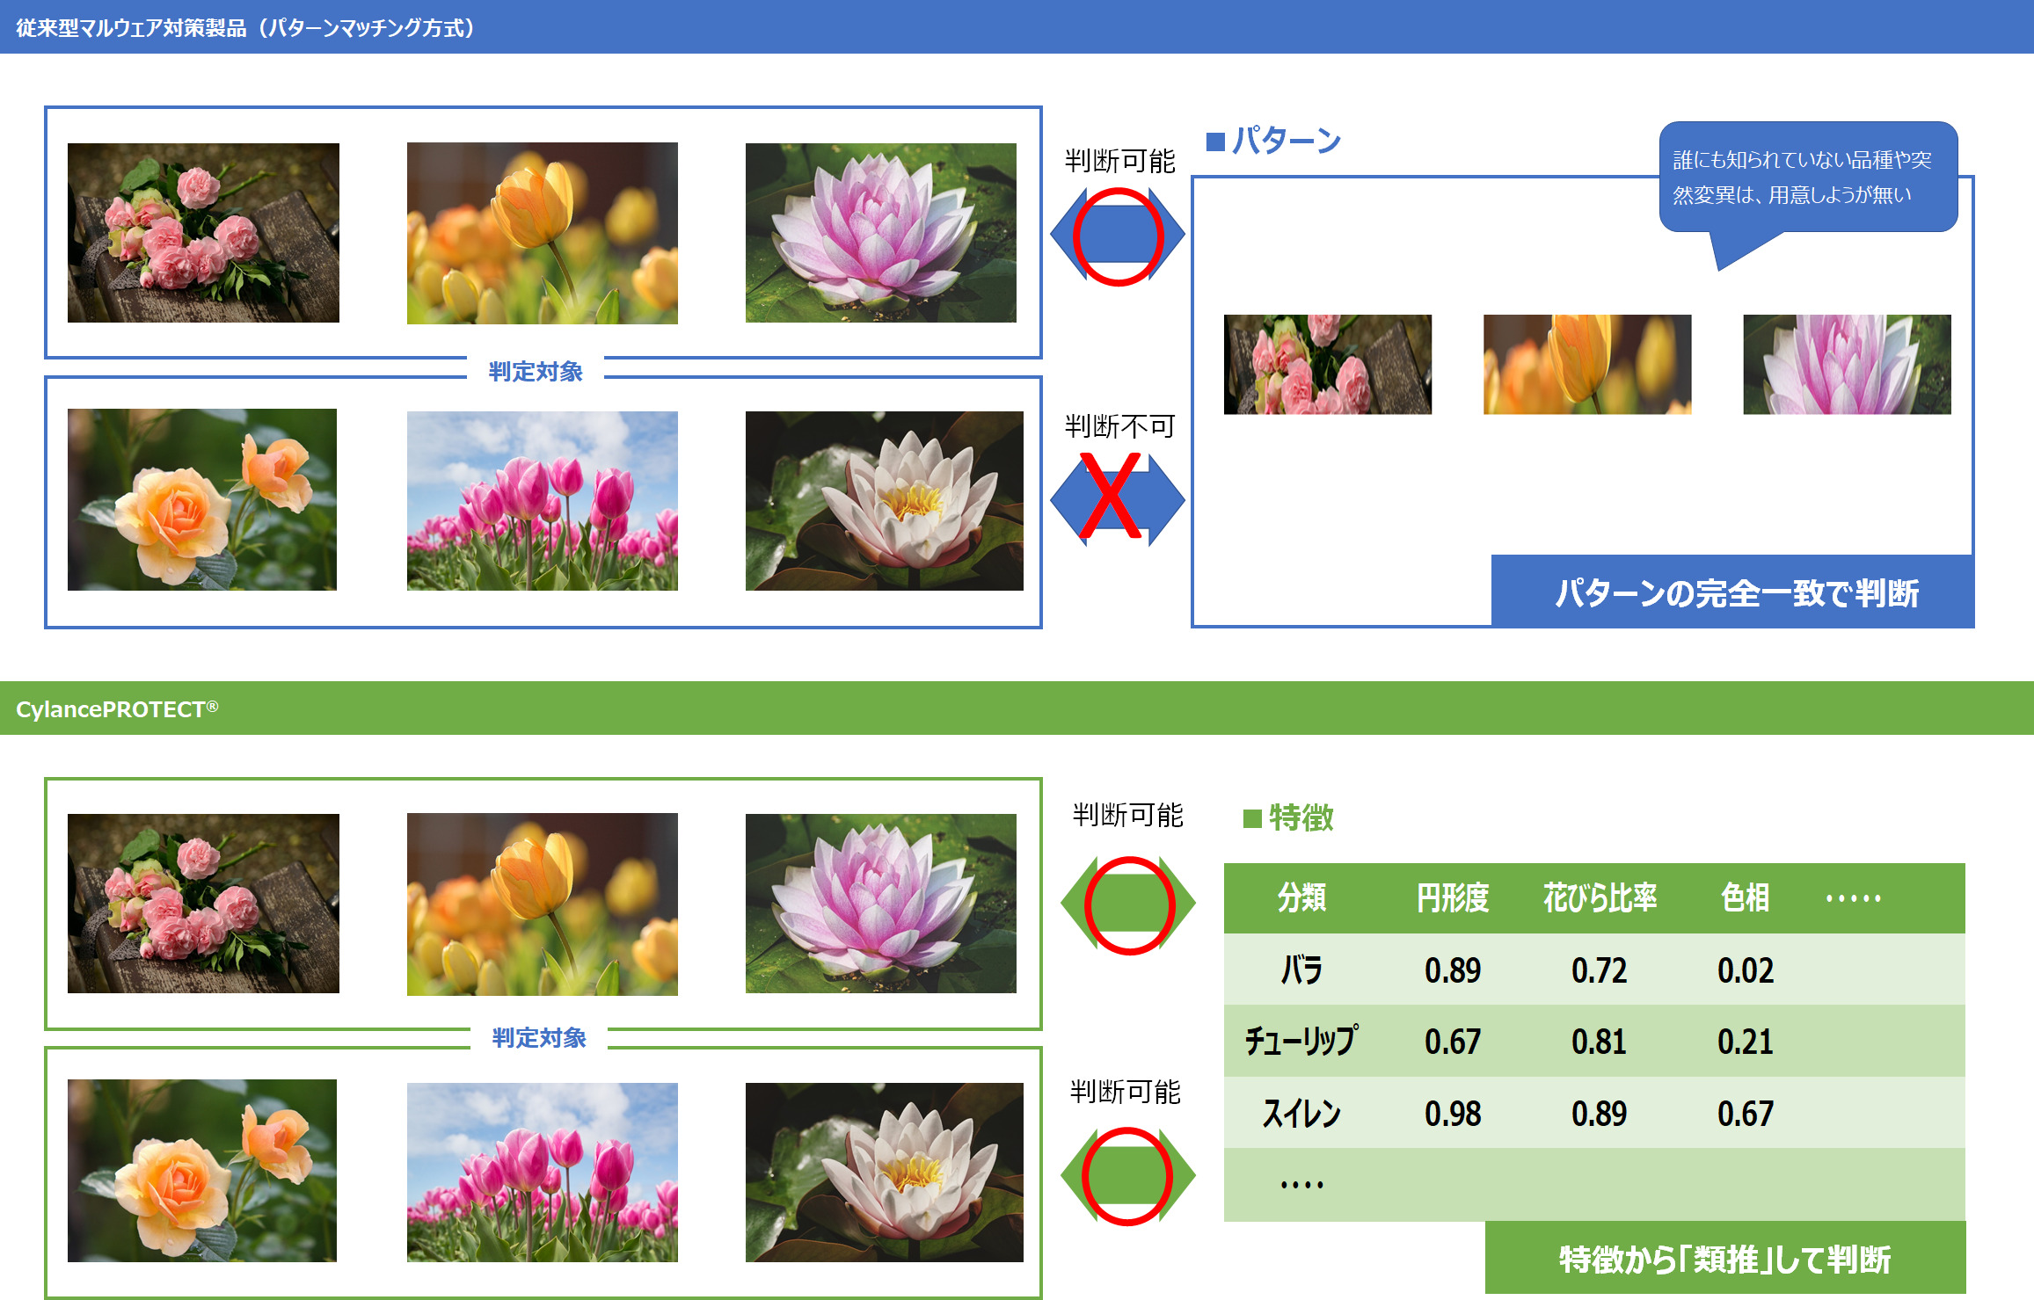Click the cropped yellow tulip pattern image

[x=1586, y=364]
